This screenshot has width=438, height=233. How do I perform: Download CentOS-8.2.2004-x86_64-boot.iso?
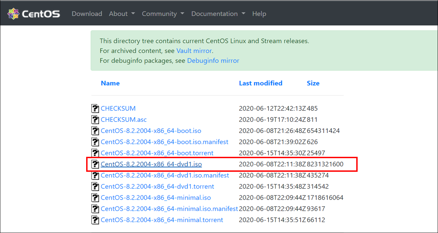tap(151, 131)
